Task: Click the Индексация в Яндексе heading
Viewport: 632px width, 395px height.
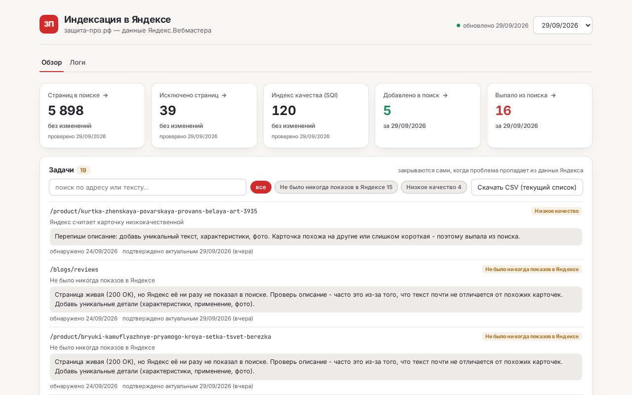Action: (x=118, y=19)
